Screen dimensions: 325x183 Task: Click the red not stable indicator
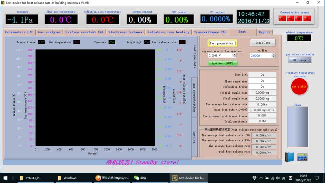pyautogui.click(x=299, y=87)
